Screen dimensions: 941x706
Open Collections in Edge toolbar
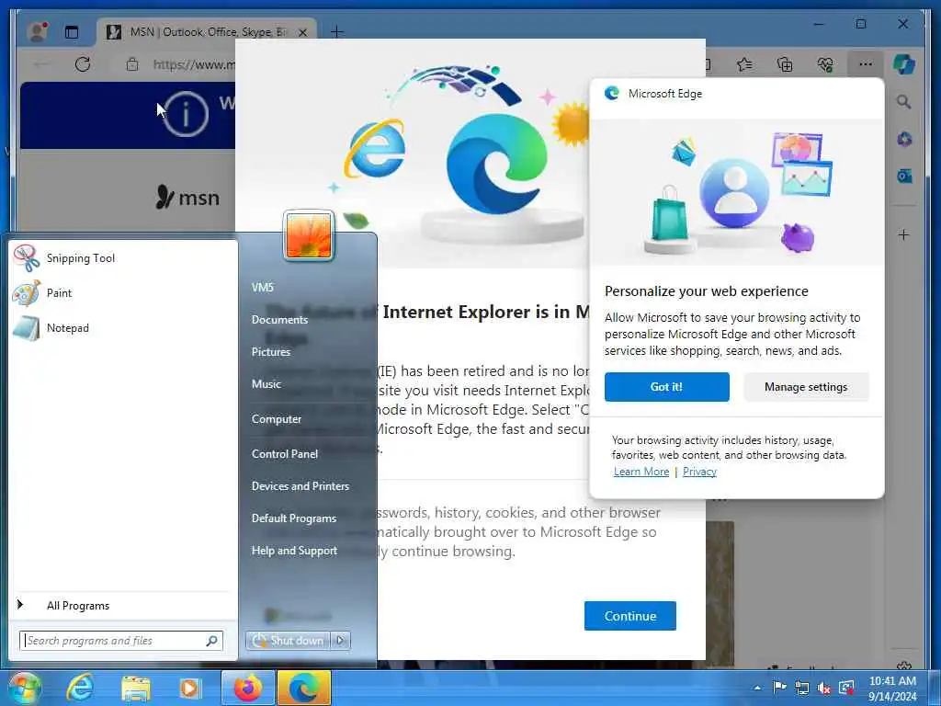click(785, 64)
